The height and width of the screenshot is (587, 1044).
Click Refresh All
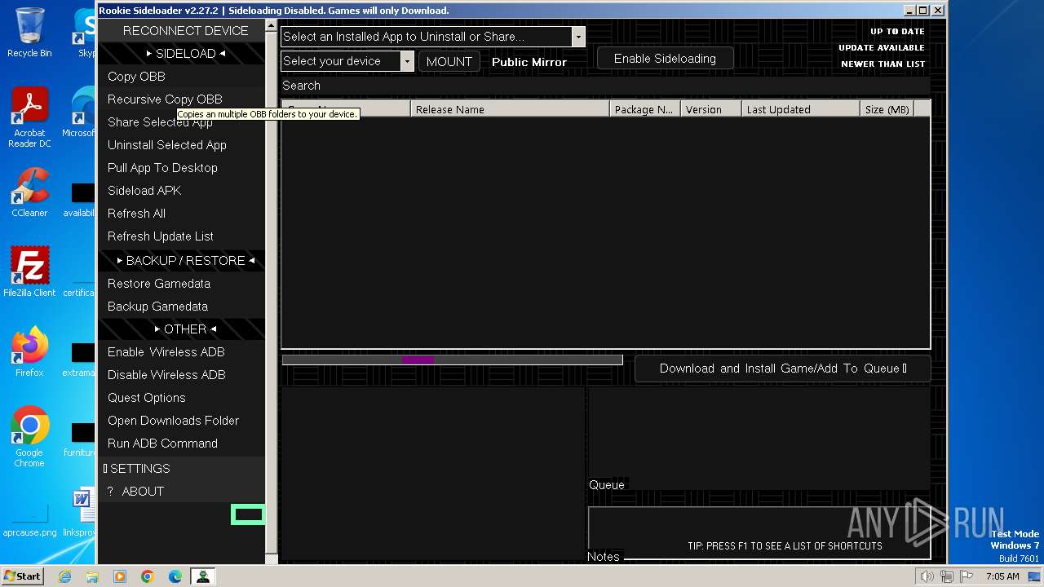(x=181, y=214)
